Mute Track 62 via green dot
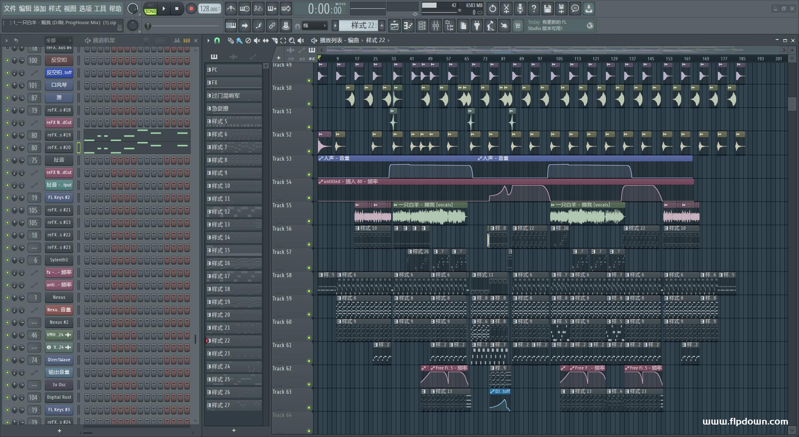This screenshot has width=799, height=437. (x=309, y=384)
